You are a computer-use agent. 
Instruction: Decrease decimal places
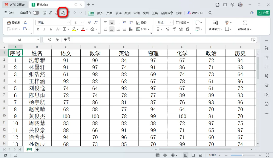click(x=187, y=29)
